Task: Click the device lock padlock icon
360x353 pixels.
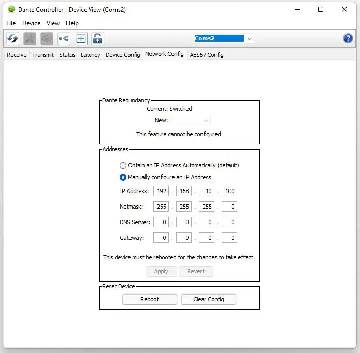Action: tap(98, 38)
